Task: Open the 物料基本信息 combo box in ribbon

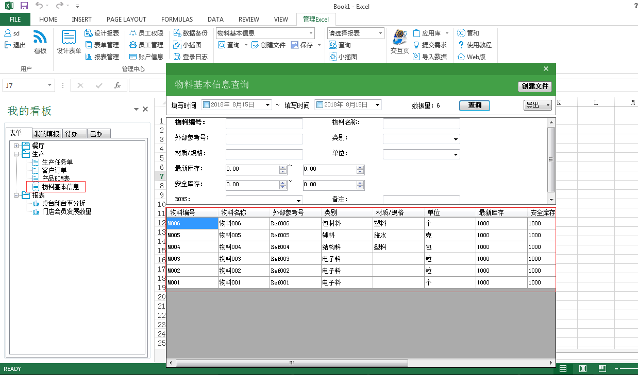Action: [311, 33]
